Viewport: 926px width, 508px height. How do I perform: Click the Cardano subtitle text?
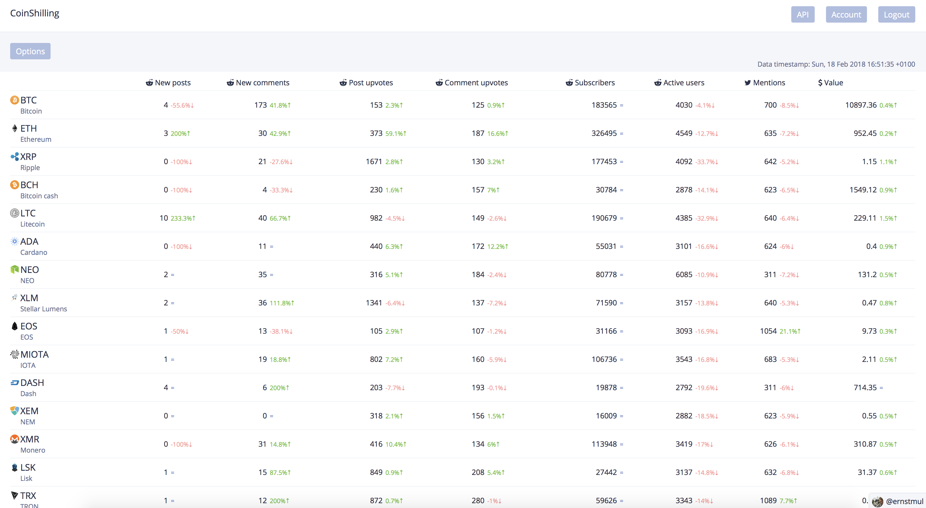[x=33, y=252]
